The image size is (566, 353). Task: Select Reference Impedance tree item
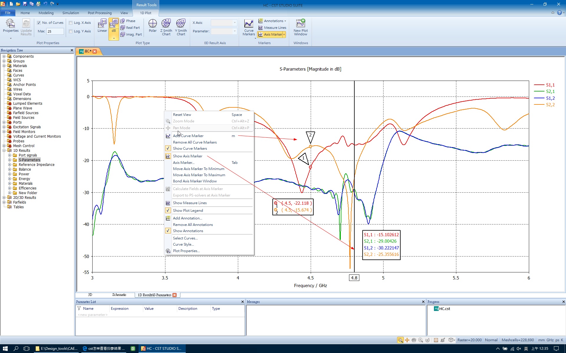pos(37,165)
